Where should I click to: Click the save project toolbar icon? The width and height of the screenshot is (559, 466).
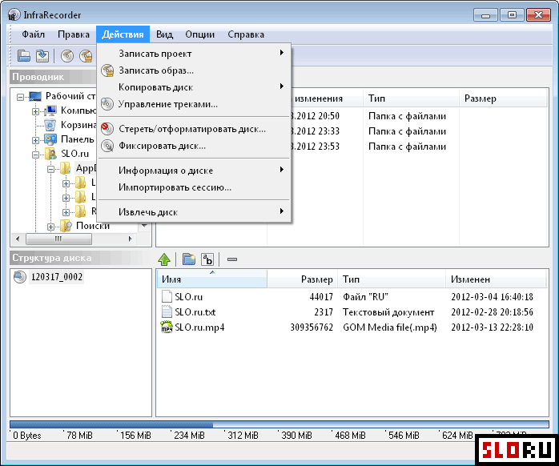click(42, 55)
